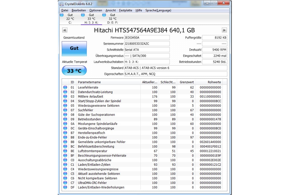Click status orb of Befehlszeitüberschreitung row
This screenshot has height=195, width=291.
65,146
